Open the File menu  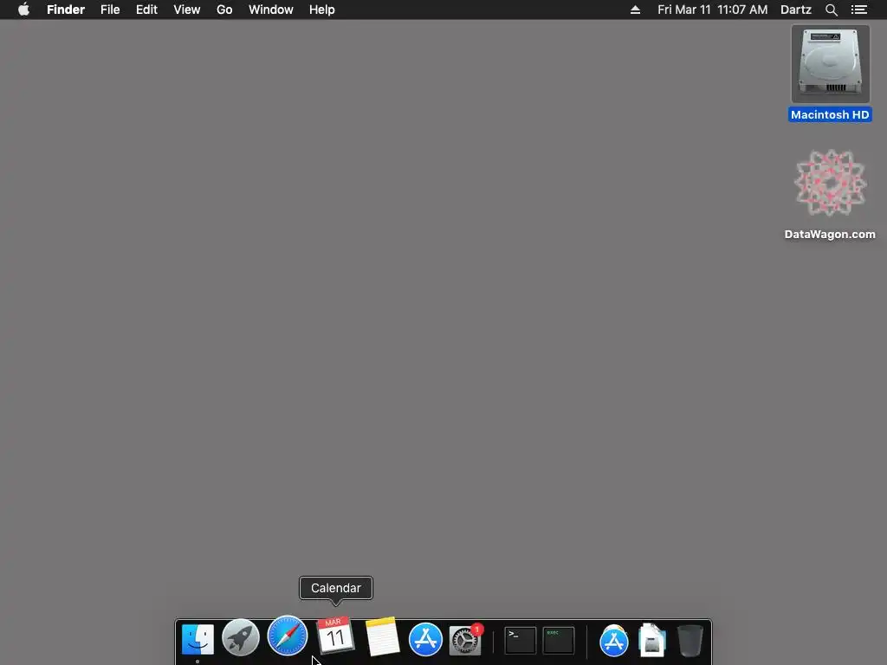click(x=110, y=10)
